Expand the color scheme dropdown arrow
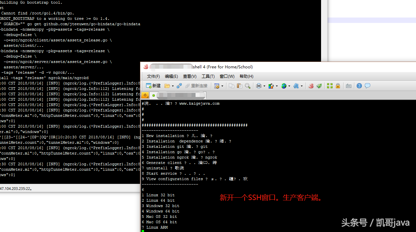Image resolution: width=416 pixels, height=232 pixels. 277,86
